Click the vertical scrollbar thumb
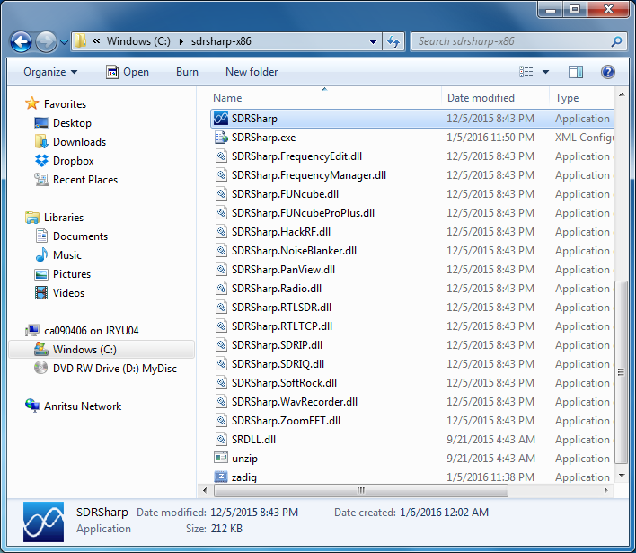The image size is (636, 553). pyautogui.click(x=621, y=371)
